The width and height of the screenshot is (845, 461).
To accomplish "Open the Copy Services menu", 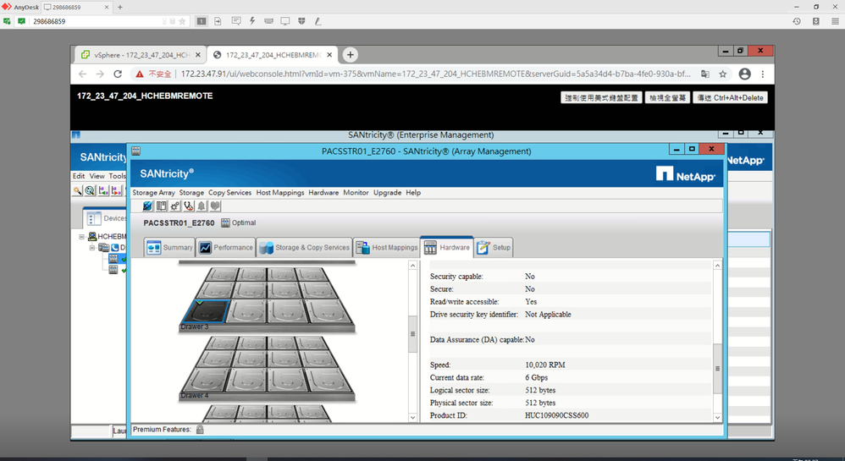I will 229,193.
